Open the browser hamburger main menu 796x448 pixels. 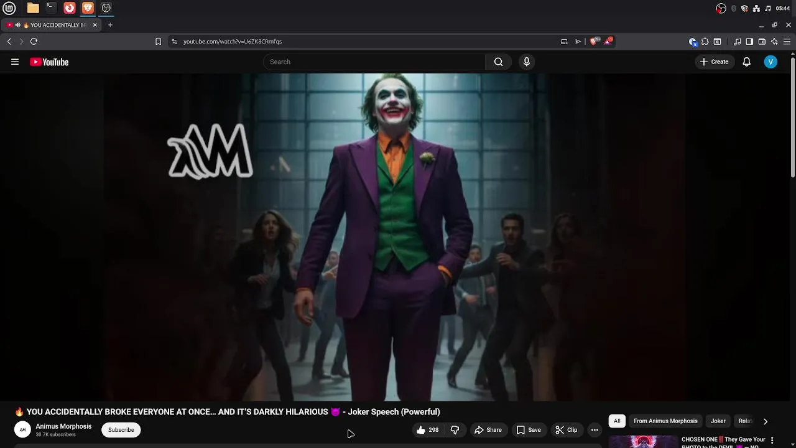click(x=787, y=42)
